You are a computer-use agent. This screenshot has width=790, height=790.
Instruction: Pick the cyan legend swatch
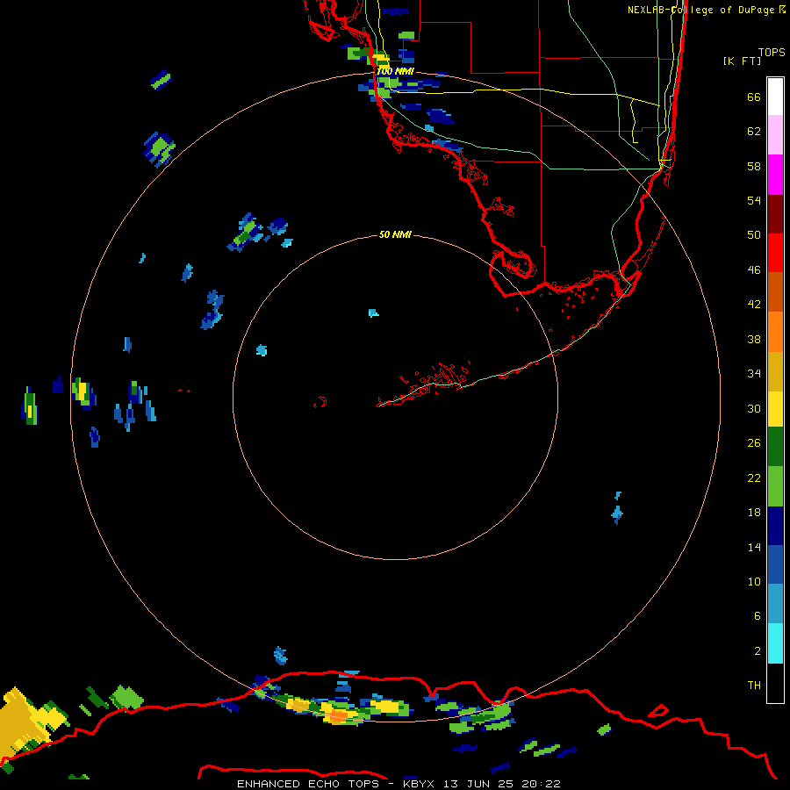point(775,643)
